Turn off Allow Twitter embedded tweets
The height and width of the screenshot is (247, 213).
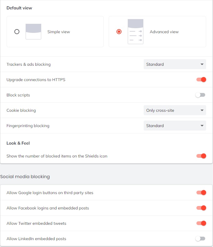(x=201, y=223)
